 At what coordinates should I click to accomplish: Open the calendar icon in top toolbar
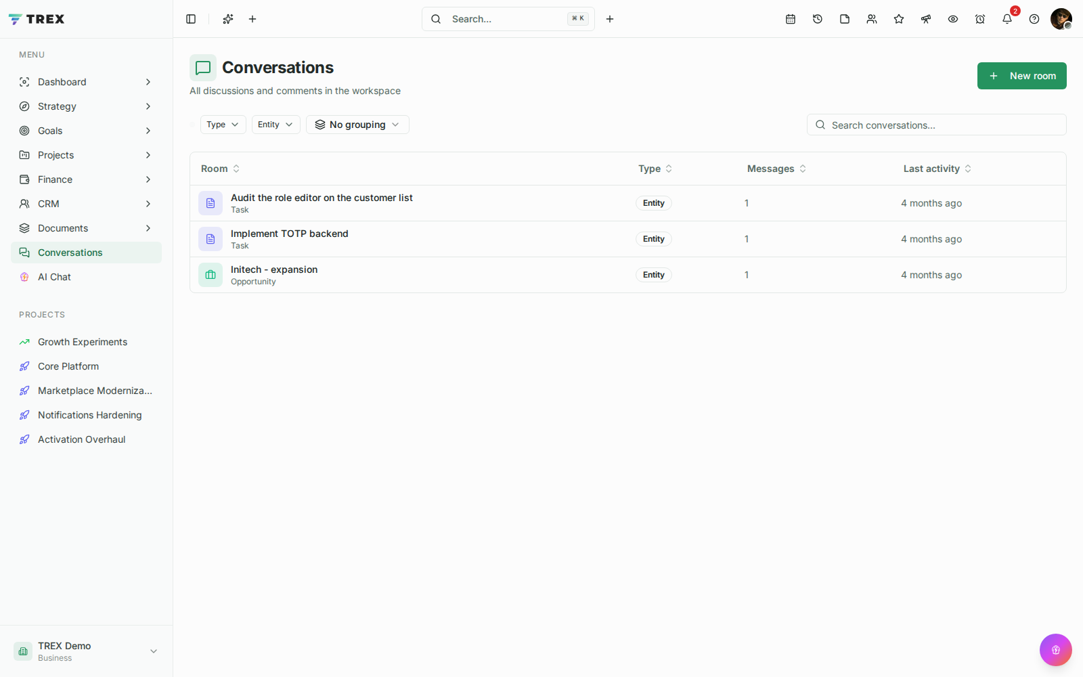pos(791,19)
